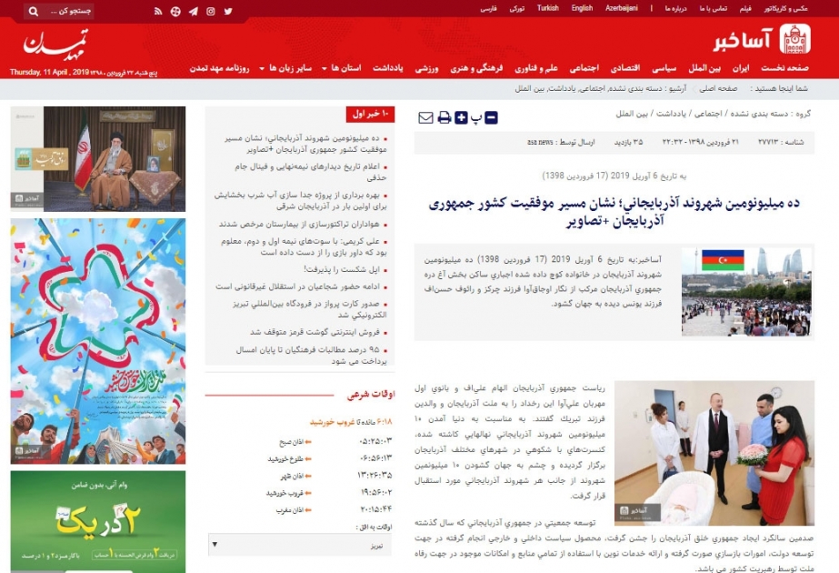This screenshot has width=839, height=573.
Task: Open the اقتصادی menu item
Action: click(x=625, y=68)
